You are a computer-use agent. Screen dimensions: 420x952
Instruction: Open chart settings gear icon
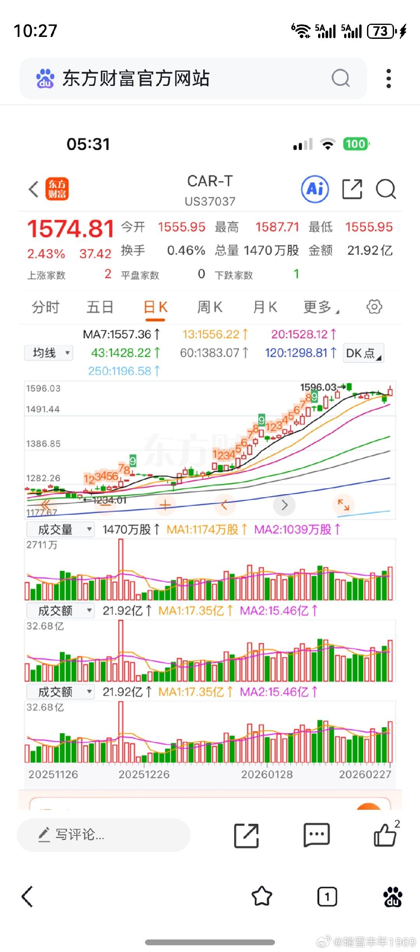374,307
